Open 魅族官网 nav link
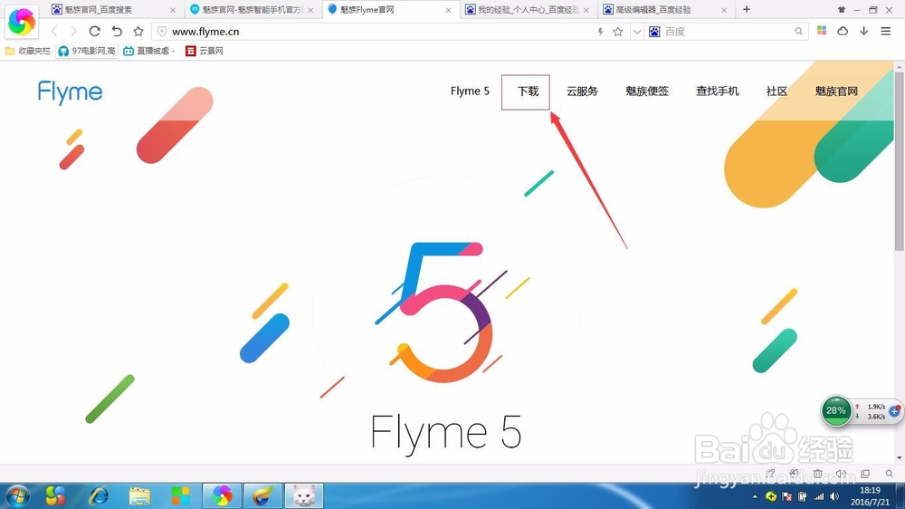The width and height of the screenshot is (905, 509). (836, 91)
